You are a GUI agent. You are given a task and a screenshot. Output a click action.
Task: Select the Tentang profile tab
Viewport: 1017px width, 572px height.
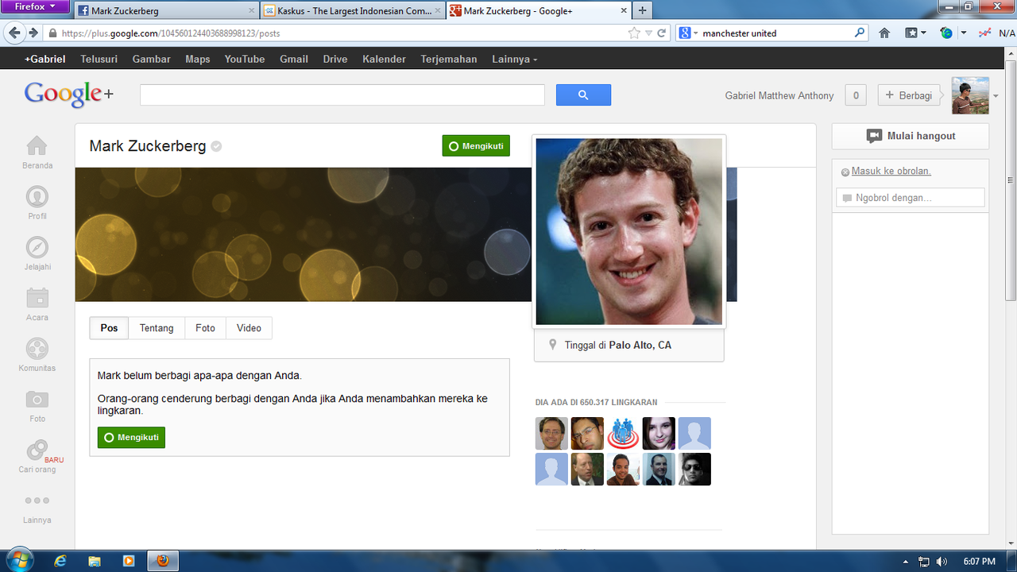[x=157, y=328]
